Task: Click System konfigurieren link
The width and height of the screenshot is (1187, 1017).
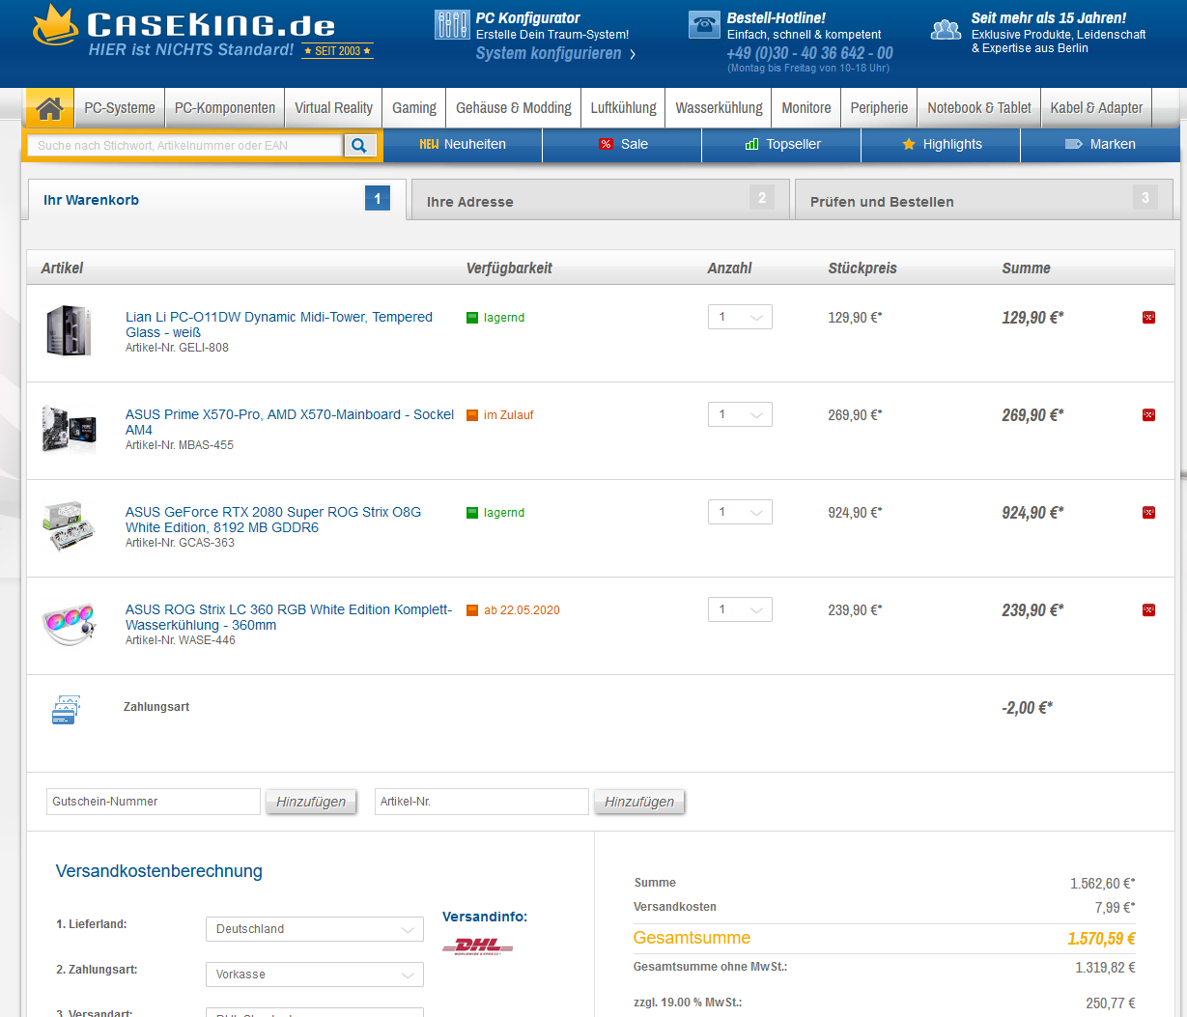Action: 555,53
